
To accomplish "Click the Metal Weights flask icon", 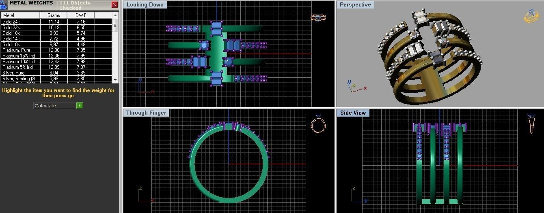I will (x=3, y=4).
